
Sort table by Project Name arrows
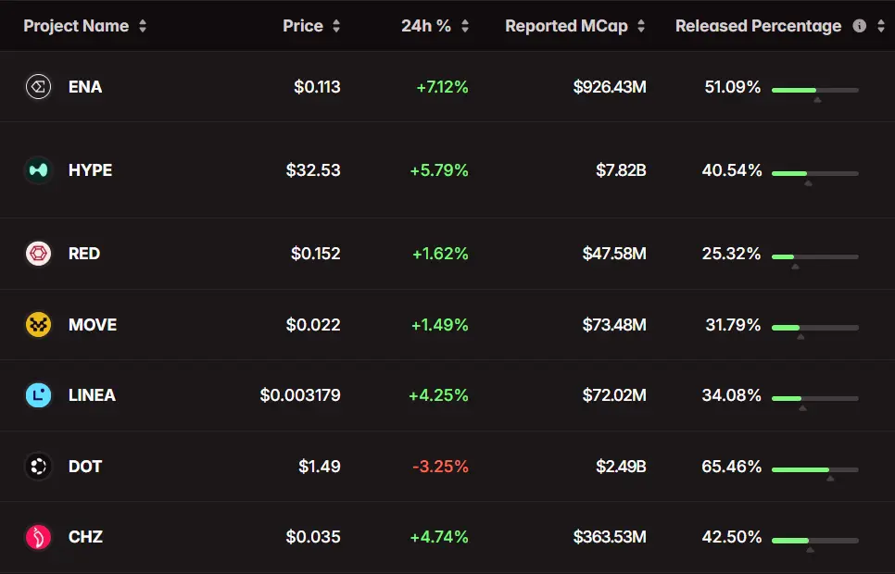(x=143, y=26)
